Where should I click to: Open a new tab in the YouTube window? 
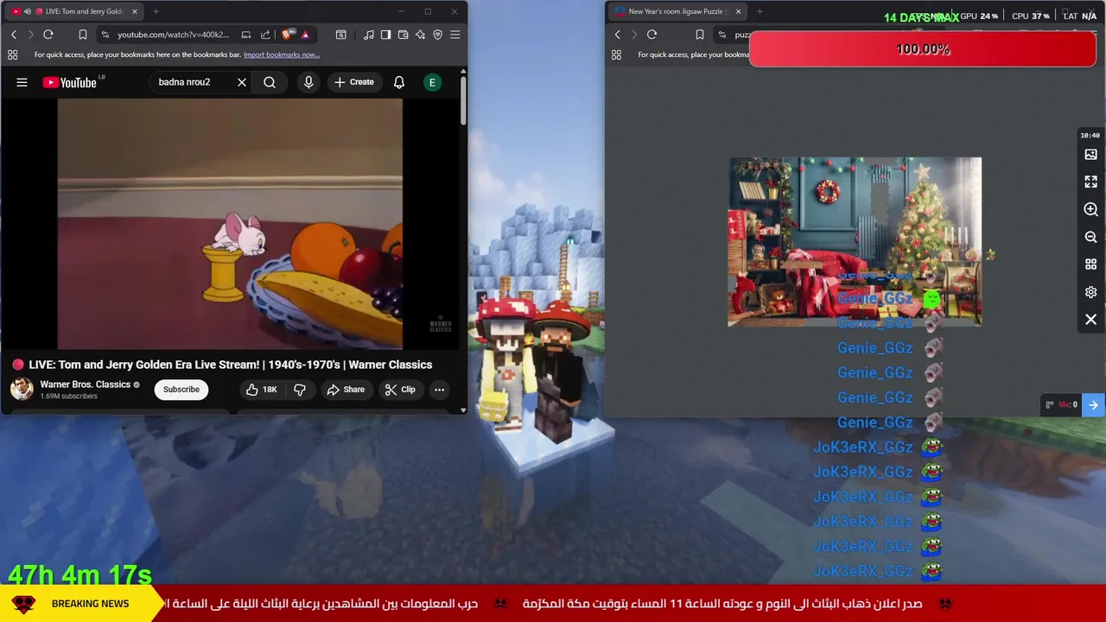pos(156,11)
